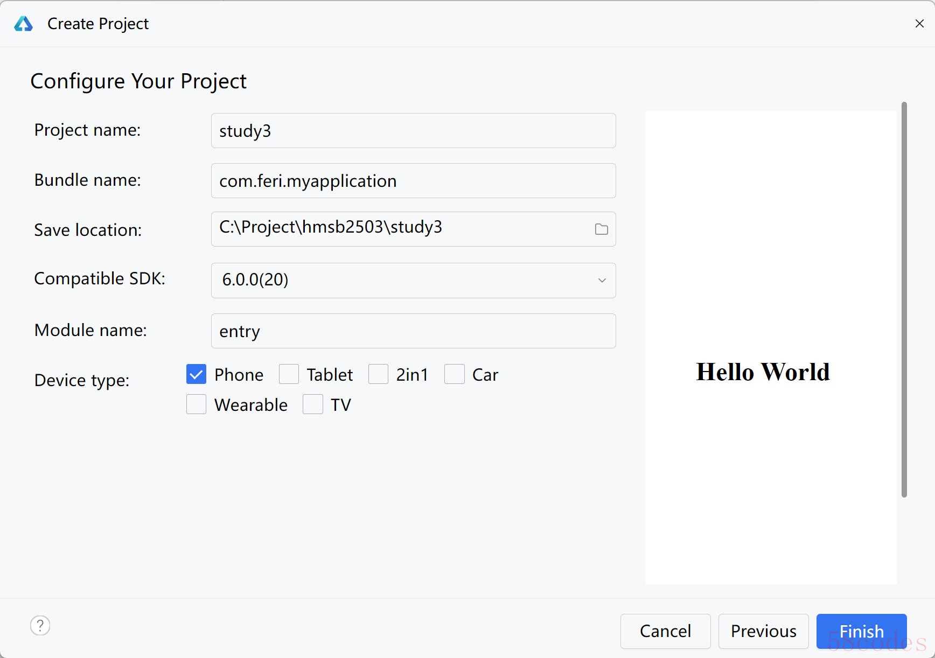Close the Create Project dialog
The height and width of the screenshot is (658, 935).
click(919, 24)
